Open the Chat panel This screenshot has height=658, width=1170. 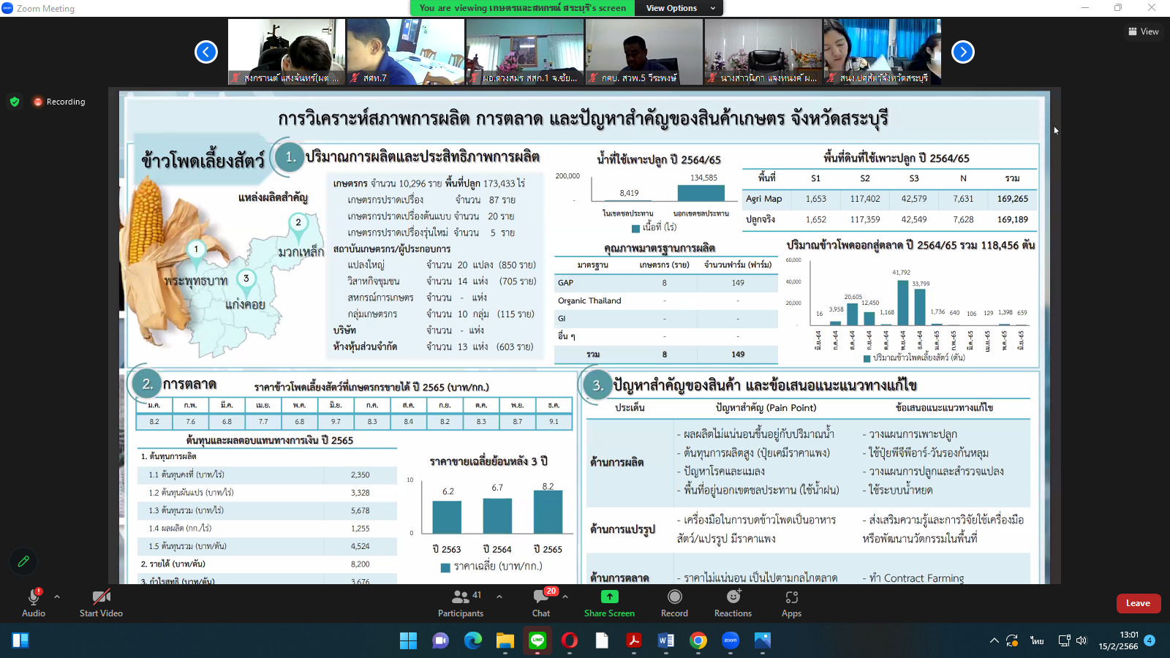point(541,602)
